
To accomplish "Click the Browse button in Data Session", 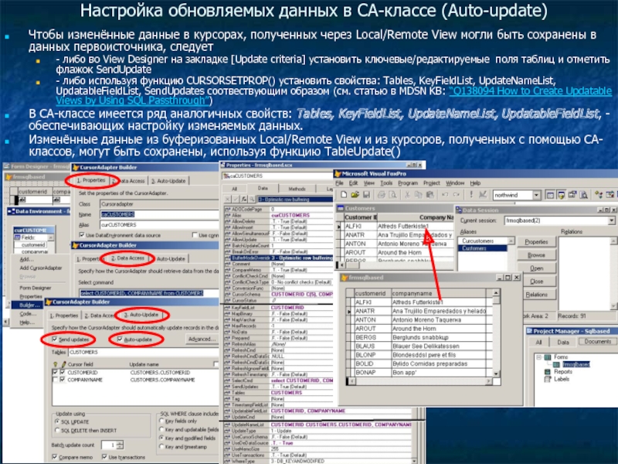I will [536, 255].
